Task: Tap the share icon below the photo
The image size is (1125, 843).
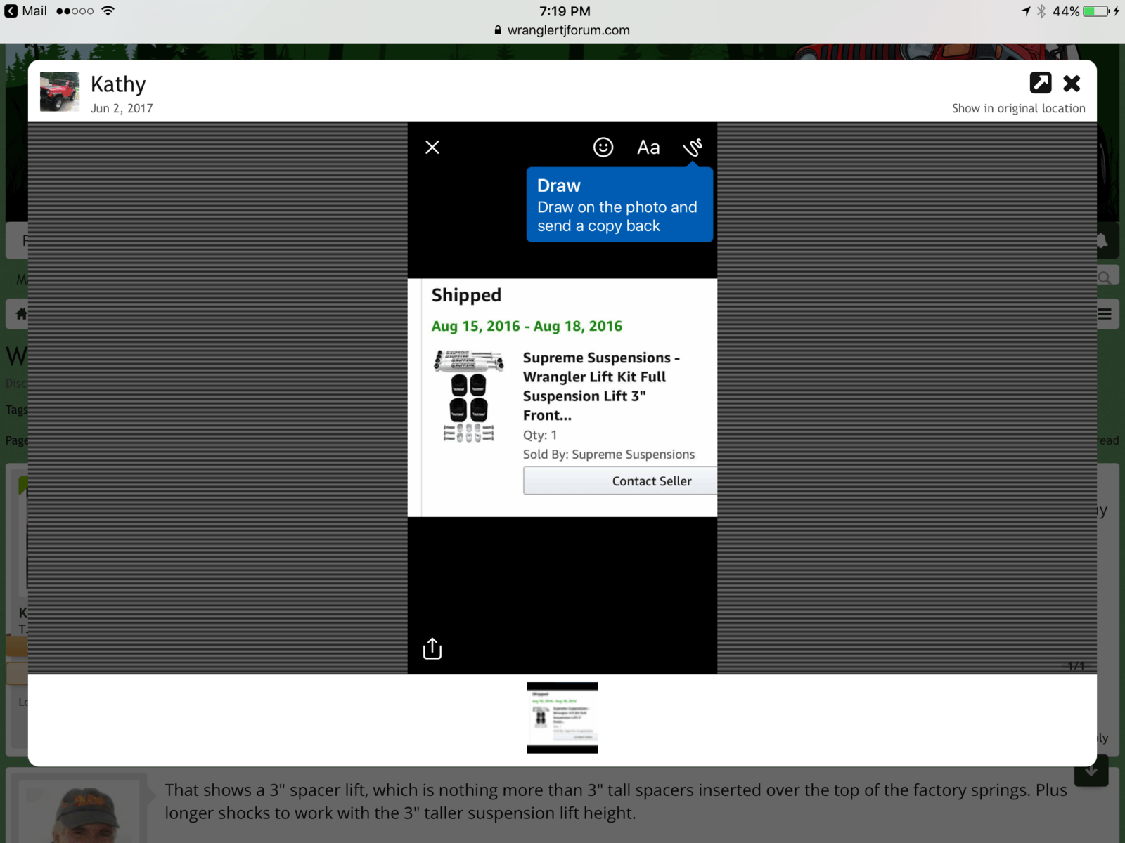Action: (432, 648)
